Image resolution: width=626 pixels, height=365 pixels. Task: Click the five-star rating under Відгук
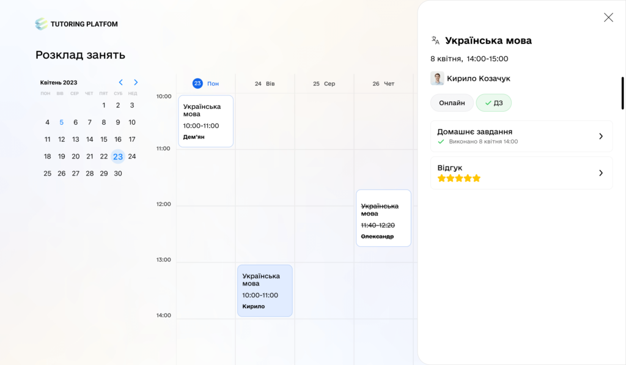coord(459,179)
